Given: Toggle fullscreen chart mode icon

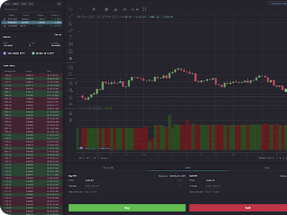Looking at the screenshot, I should click(144, 9).
